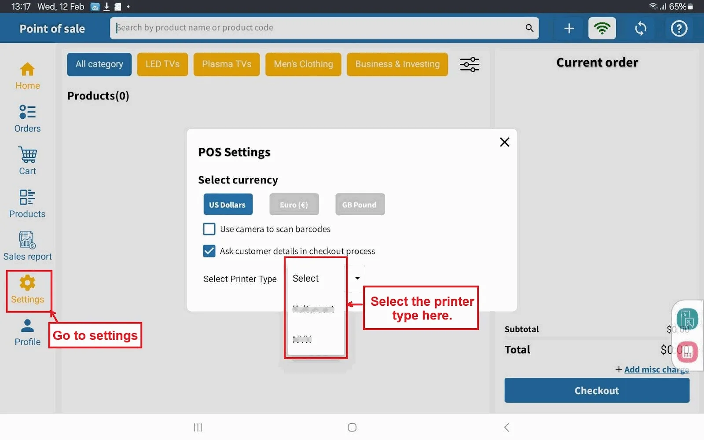Open the Products list
Image resolution: width=704 pixels, height=440 pixels.
pos(27,204)
